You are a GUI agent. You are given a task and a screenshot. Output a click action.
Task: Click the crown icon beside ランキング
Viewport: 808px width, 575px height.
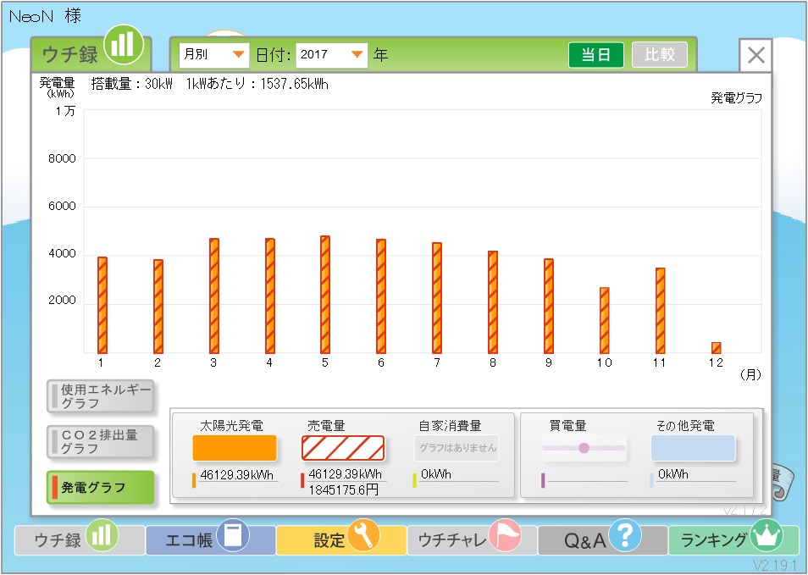766,535
